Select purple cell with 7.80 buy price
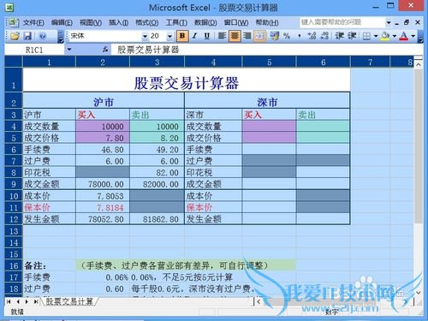 pos(103,138)
